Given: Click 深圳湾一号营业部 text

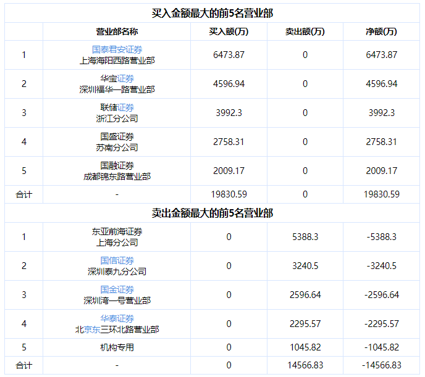Looking at the screenshot, I should click(117, 300).
